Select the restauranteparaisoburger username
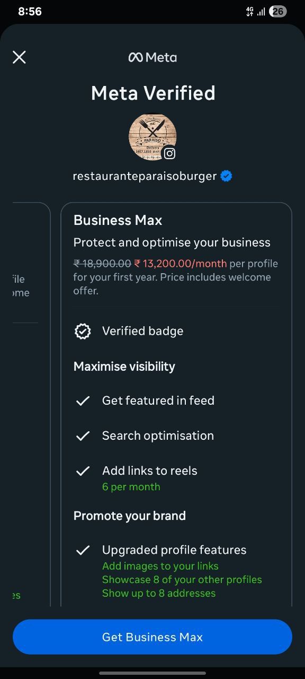 [x=145, y=176]
